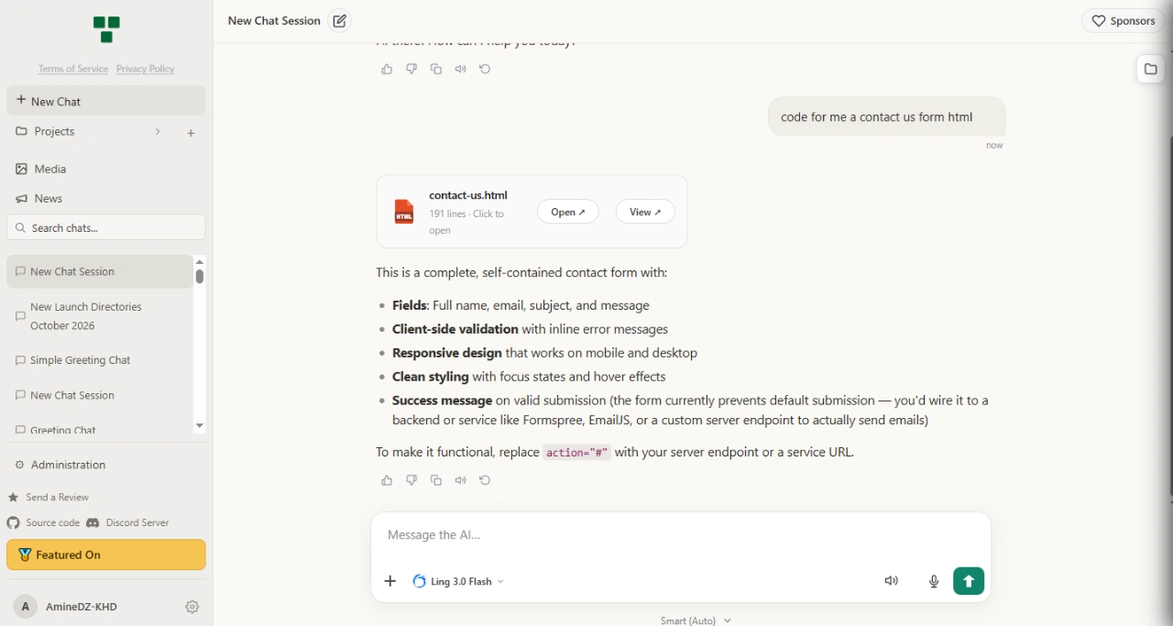Image resolution: width=1173 pixels, height=626 pixels.
Task: Open the Simple Greeting Chat
Action: [100, 360]
